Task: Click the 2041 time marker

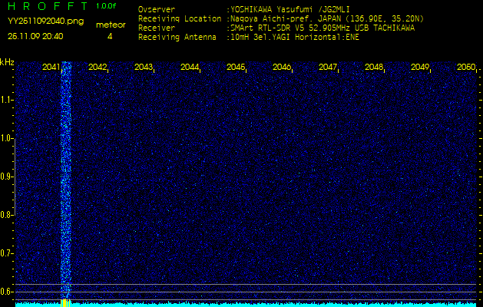Action: 51,68
